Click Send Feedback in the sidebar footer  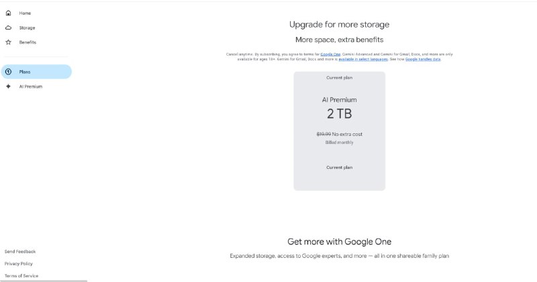tap(20, 251)
